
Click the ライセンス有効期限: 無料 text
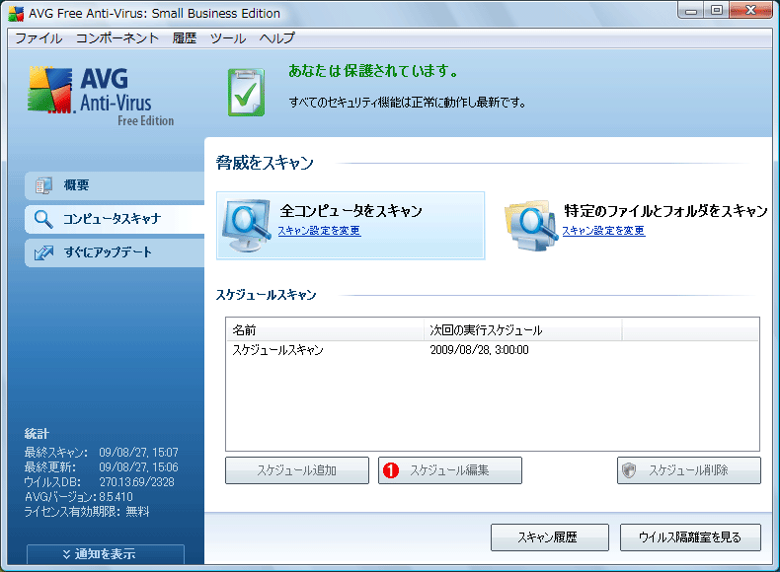pyautogui.click(x=87, y=512)
